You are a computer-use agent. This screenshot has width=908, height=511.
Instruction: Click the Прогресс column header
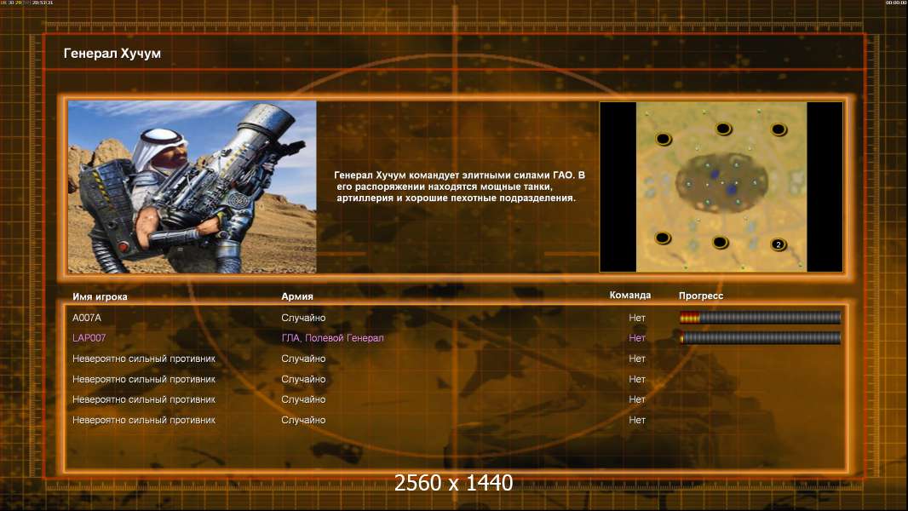701,296
